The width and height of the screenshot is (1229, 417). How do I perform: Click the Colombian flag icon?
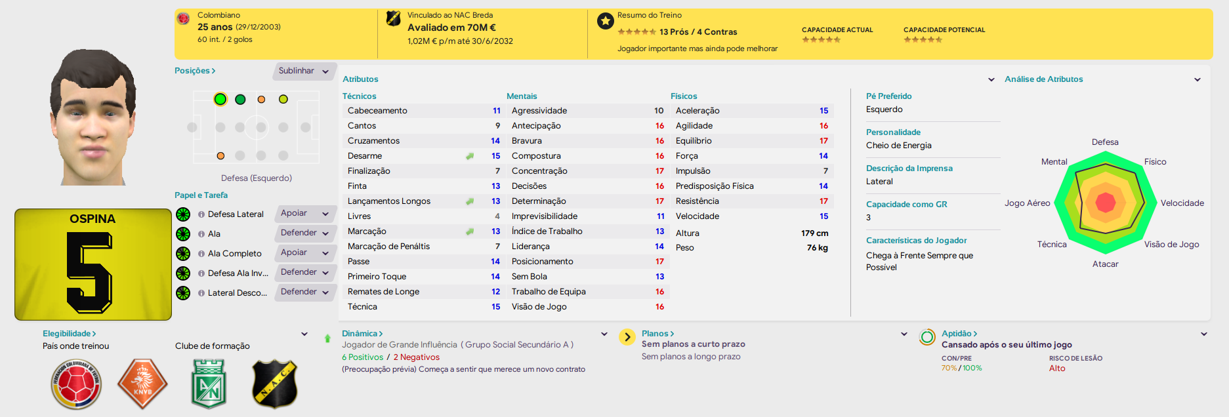[184, 18]
